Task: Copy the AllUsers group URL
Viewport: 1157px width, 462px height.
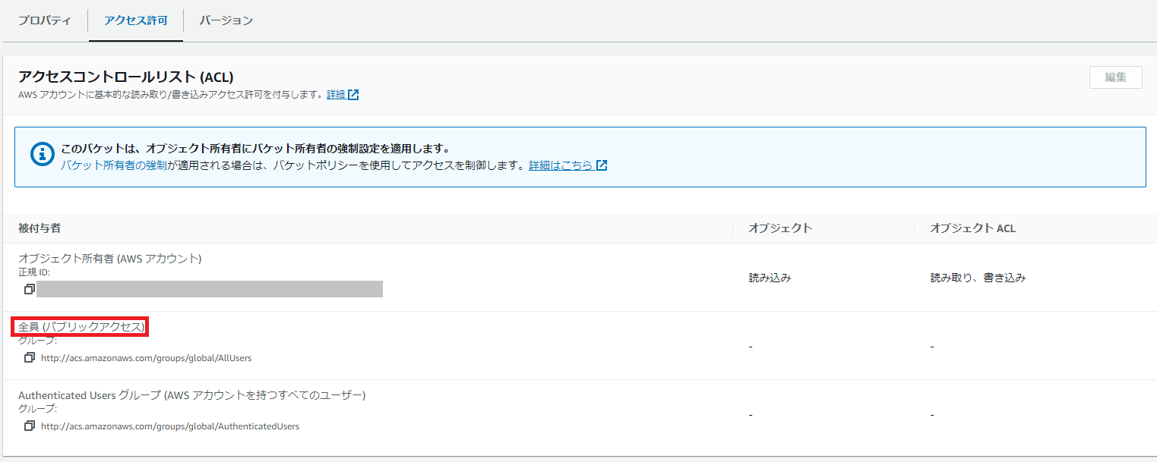Action: [x=30, y=357]
